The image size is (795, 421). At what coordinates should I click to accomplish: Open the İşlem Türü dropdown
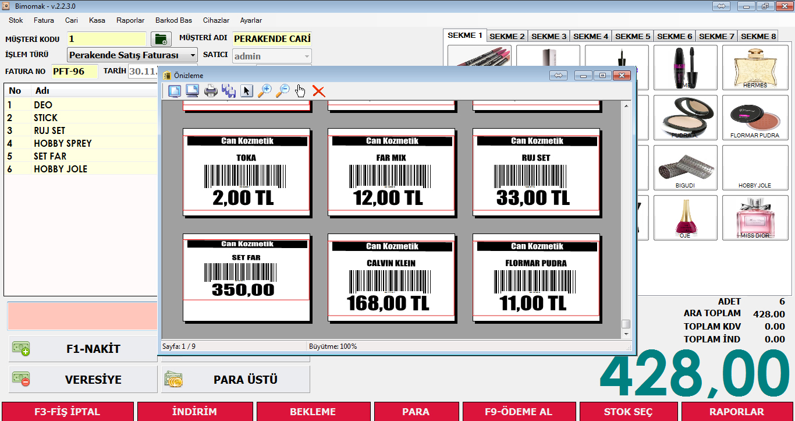pyautogui.click(x=133, y=55)
